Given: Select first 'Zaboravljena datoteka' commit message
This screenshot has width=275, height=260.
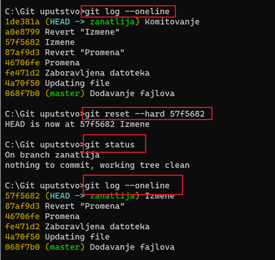Looking at the screenshot, I should (x=97, y=73).
